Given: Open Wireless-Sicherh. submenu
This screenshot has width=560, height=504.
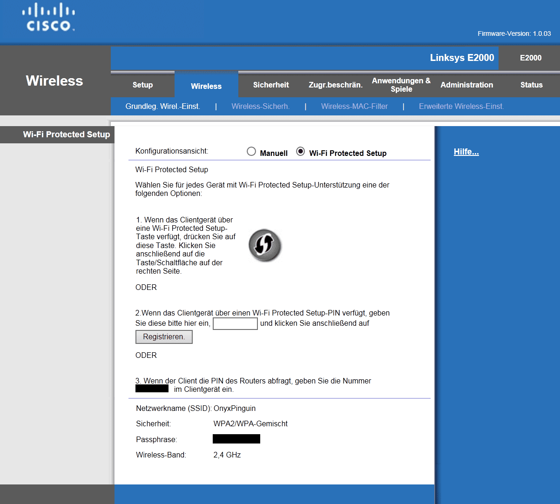Looking at the screenshot, I should pos(261,106).
